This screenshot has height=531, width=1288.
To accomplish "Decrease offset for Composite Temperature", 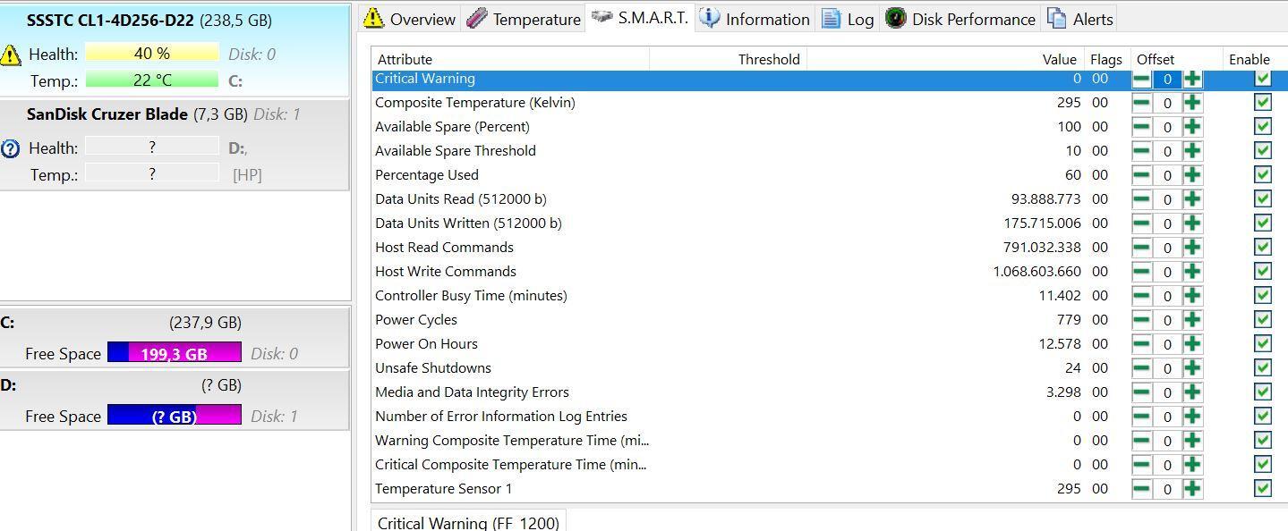I will coord(1141,103).
